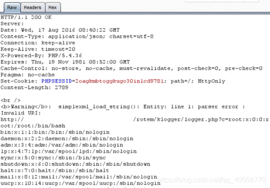Click the X-Powered-By: PHP/5.4.36 header
Image resolution: width=270 pixels, height=188 pixels.
tap(41, 56)
